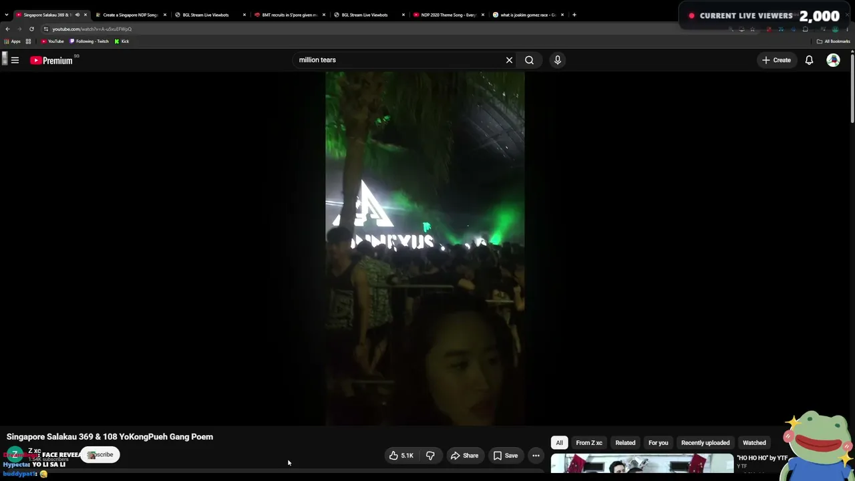Open the YouTube guide hamburger menu
The height and width of the screenshot is (481, 855).
click(15, 60)
